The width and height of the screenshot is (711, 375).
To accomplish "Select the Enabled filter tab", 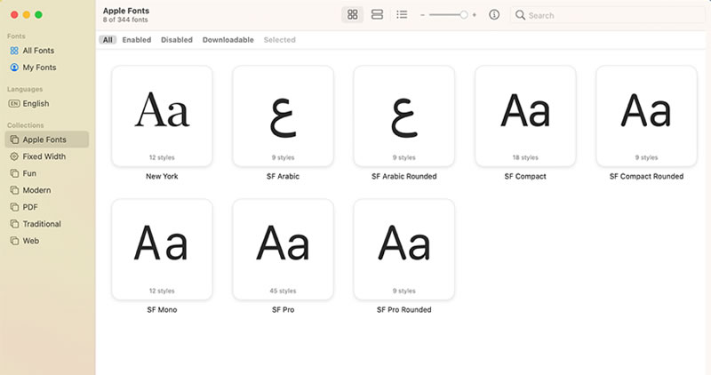I will pos(137,40).
